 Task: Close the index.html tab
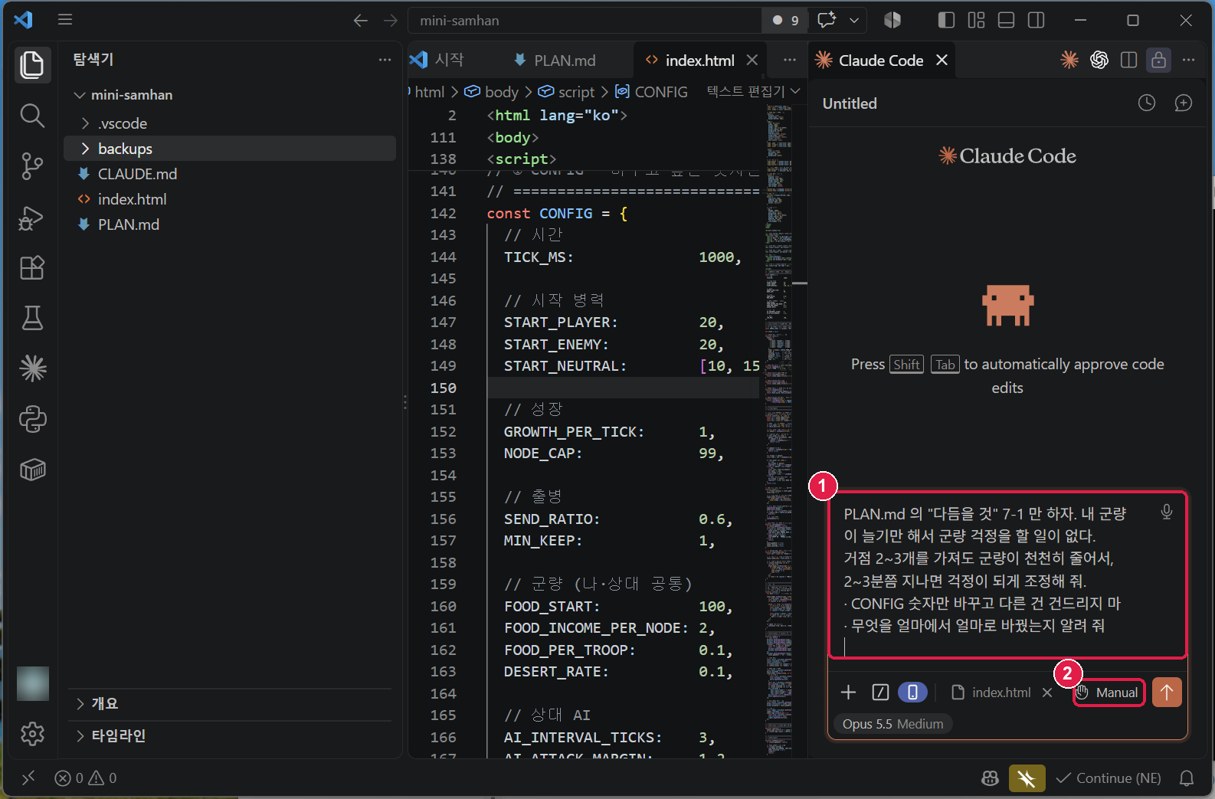pyautogui.click(x=752, y=60)
